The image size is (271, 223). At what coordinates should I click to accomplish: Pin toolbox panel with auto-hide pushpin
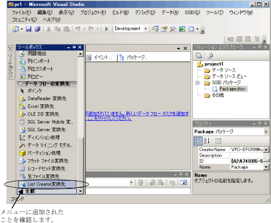(74, 47)
